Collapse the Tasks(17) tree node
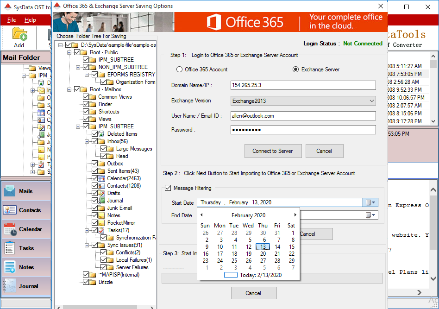The image size is (439, 309). pos(87,230)
